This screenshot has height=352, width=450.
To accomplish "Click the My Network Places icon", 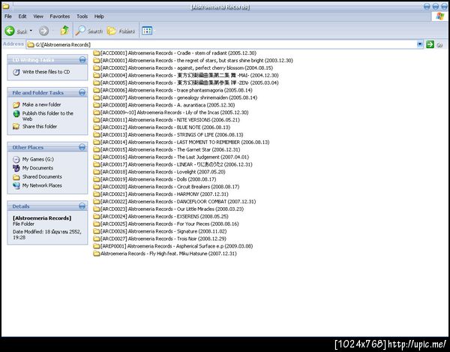I will pyautogui.click(x=16, y=185).
